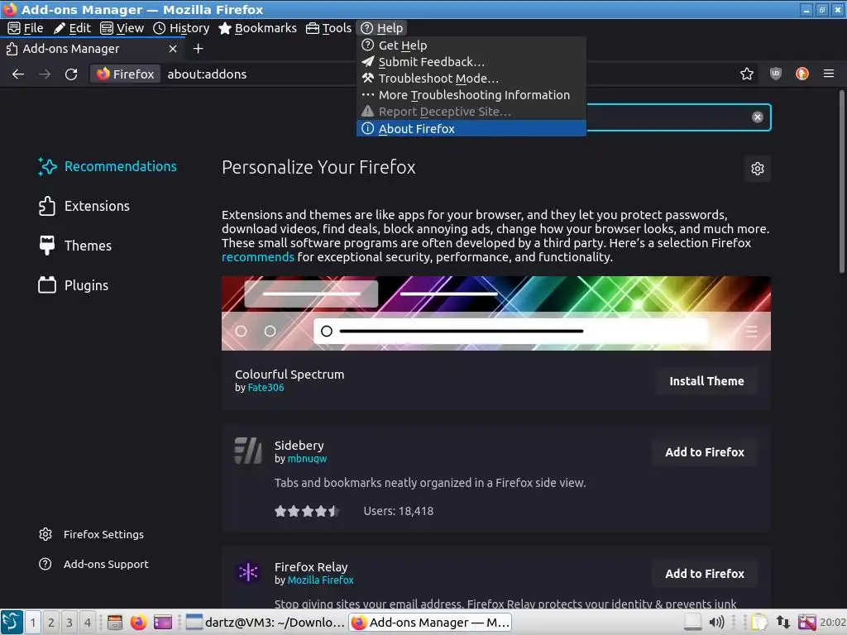Open the Edit menu
Screen dimensions: 847x635
pos(72,28)
